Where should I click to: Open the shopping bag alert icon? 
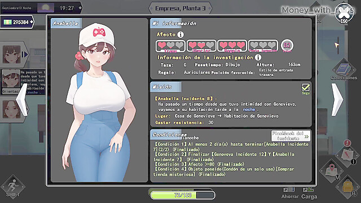tap(347, 154)
